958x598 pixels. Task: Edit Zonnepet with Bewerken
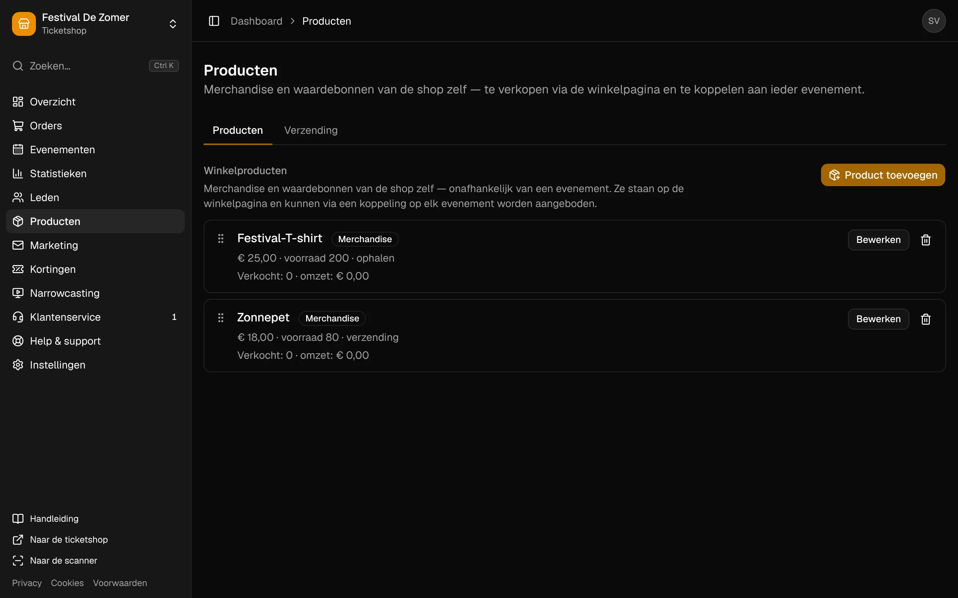pyautogui.click(x=878, y=319)
